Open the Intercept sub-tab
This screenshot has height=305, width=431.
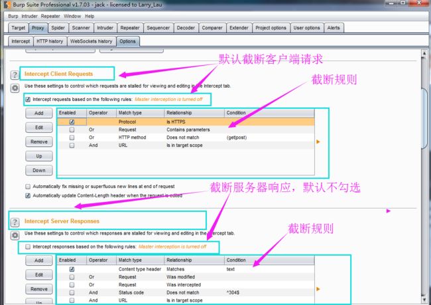[x=21, y=41]
